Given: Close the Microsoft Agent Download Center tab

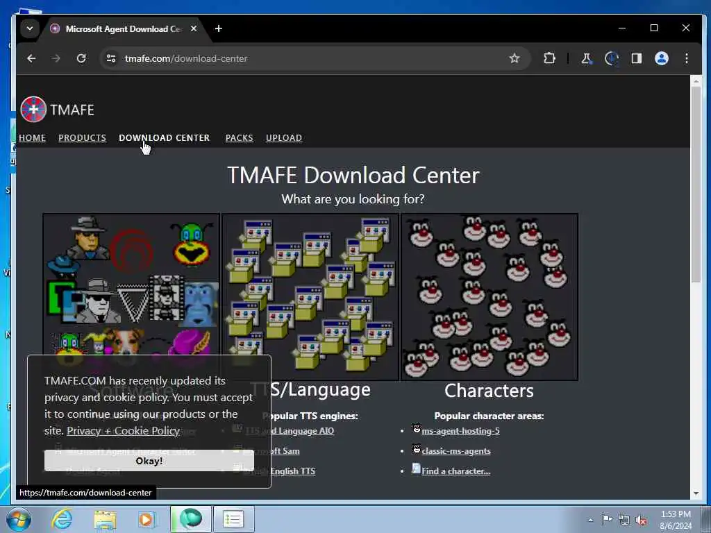Looking at the screenshot, I should [194, 28].
